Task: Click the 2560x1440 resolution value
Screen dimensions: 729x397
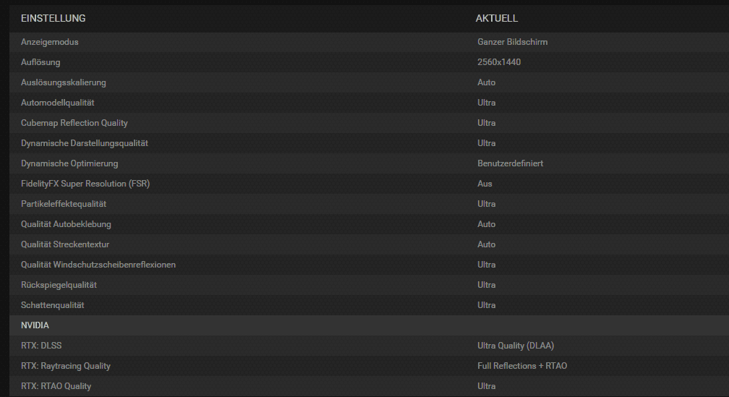Action: point(499,62)
